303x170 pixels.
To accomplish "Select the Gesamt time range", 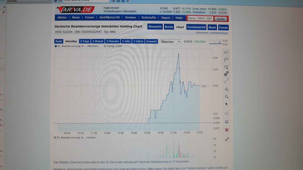I will pos(151,41).
